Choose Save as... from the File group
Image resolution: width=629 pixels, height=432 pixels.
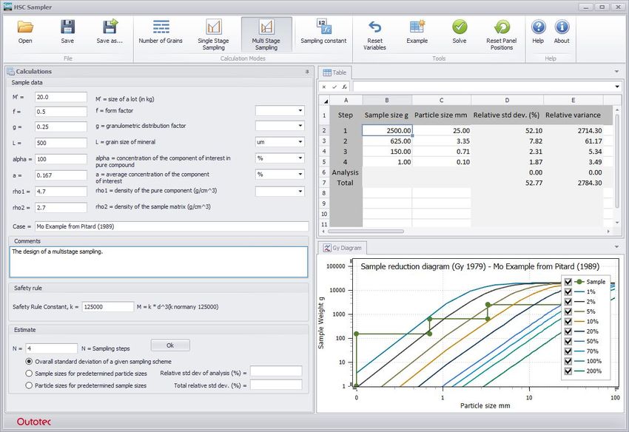click(x=110, y=32)
